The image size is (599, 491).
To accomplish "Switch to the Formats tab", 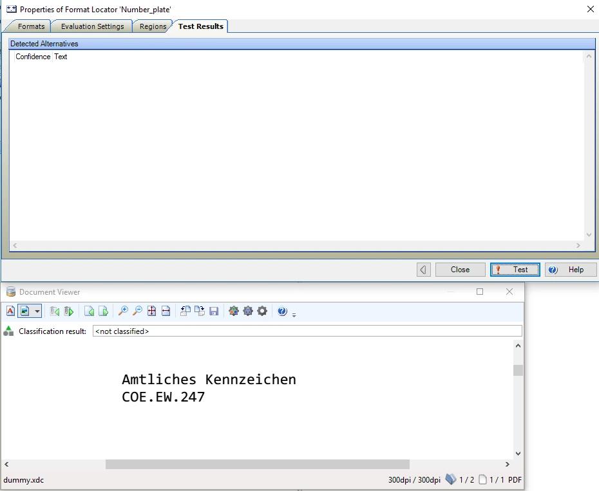I will point(31,26).
